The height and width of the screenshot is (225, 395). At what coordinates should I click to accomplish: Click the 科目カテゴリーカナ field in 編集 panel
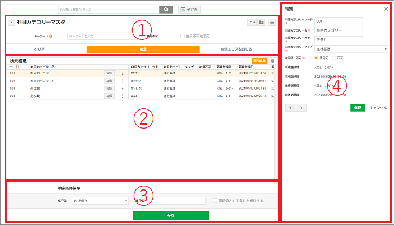point(339,40)
